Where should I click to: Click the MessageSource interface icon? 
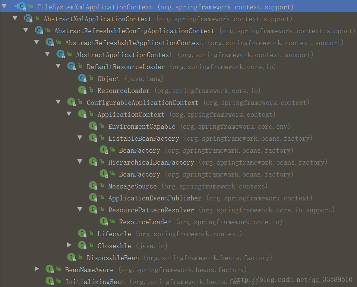(93, 185)
